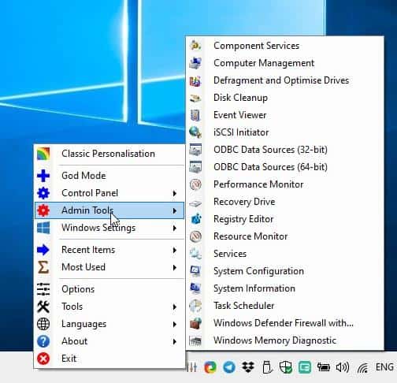This screenshot has width=397, height=383.
Task: Click the Component Services icon
Action: click(x=195, y=46)
